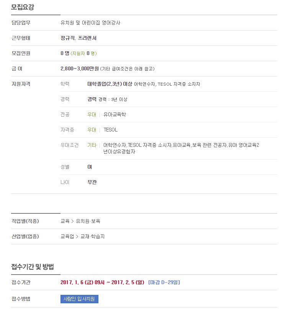Click the 정규직, 프리랜서 employment type
The height and width of the screenshot is (322, 291).
pyautogui.click(x=78, y=38)
